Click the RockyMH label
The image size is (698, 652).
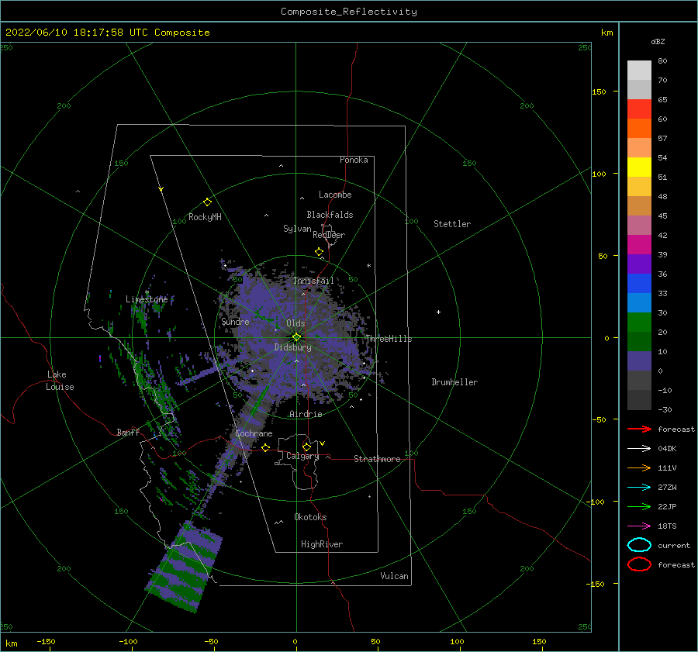point(205,217)
